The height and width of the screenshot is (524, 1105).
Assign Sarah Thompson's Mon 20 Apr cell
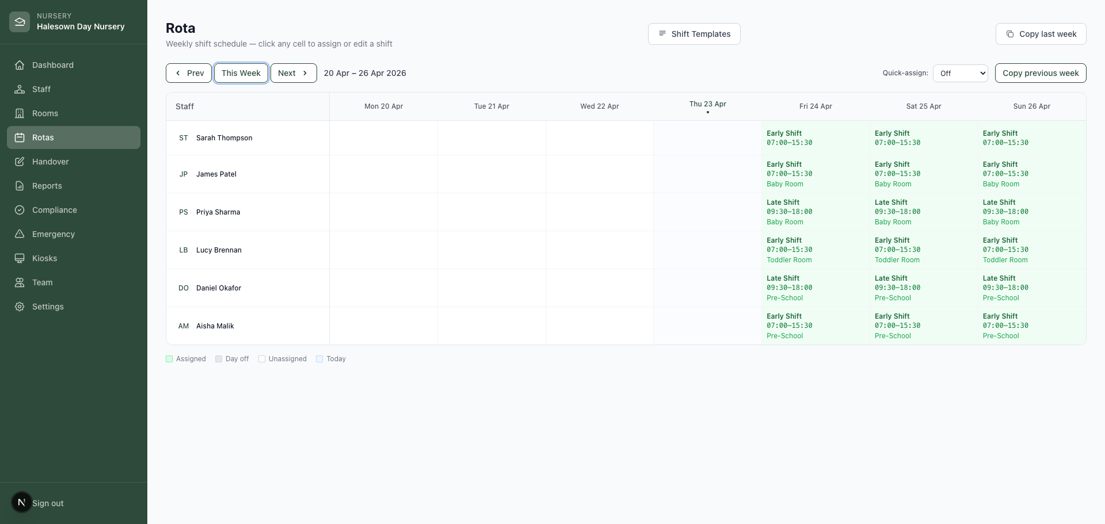(x=384, y=138)
